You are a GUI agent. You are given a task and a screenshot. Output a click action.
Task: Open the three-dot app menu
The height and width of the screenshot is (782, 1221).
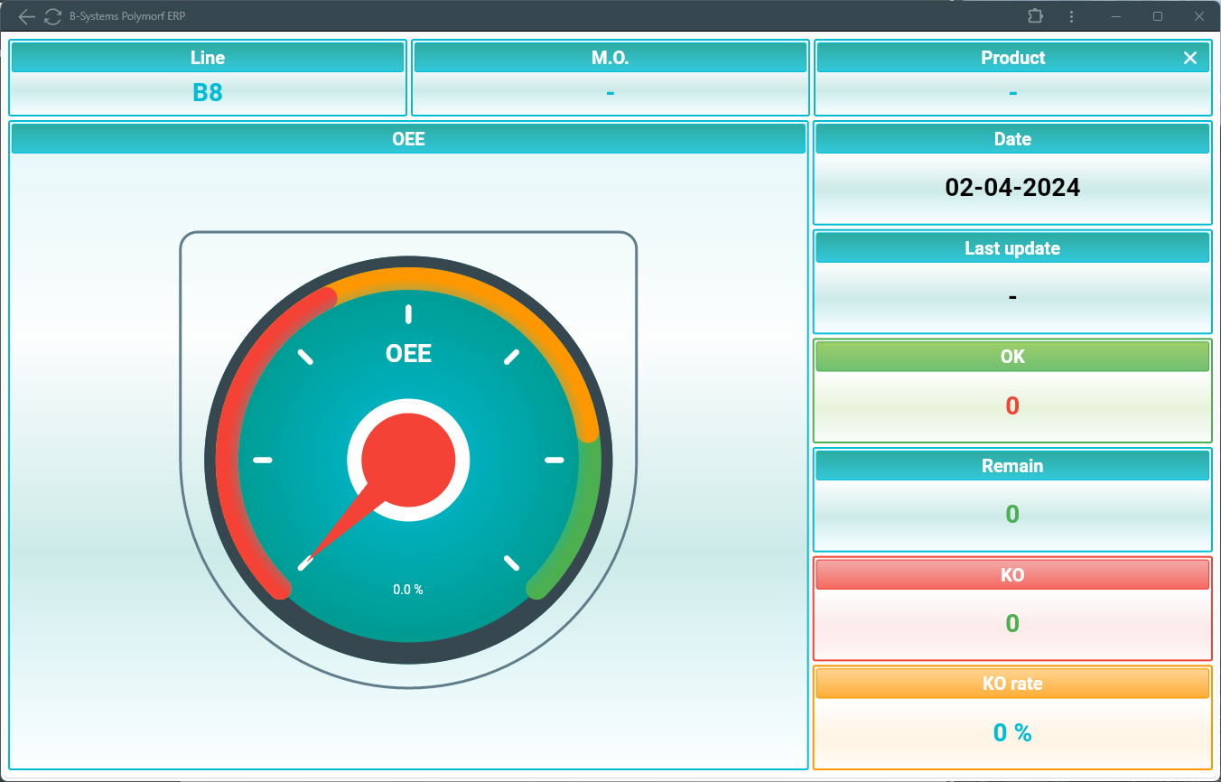(x=1071, y=16)
